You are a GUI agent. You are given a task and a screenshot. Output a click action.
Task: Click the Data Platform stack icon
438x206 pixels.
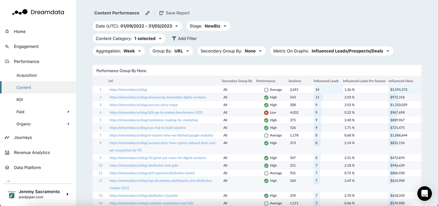point(7,168)
